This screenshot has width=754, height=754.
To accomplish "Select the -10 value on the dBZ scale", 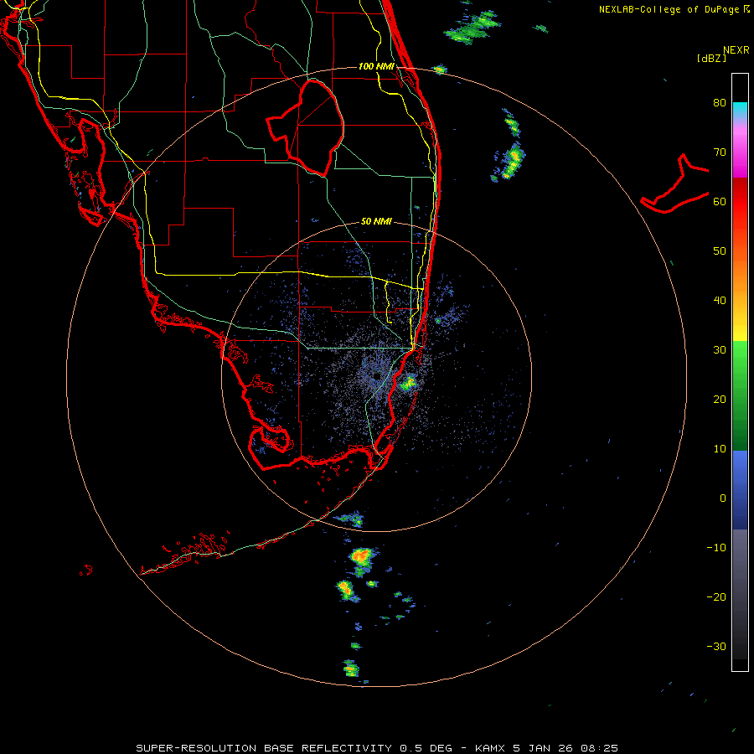I will point(716,547).
